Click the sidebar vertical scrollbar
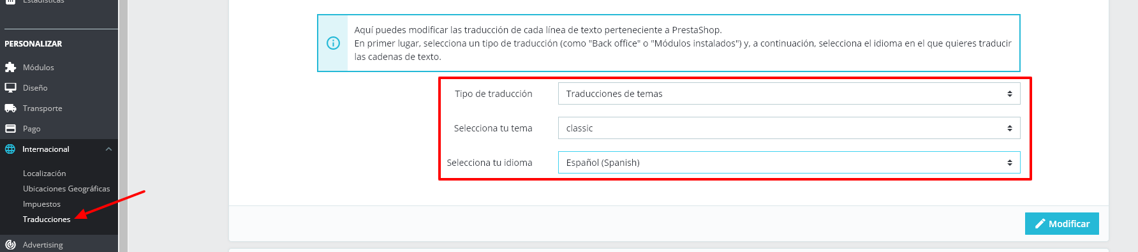The image size is (1138, 252). pyautogui.click(x=123, y=126)
